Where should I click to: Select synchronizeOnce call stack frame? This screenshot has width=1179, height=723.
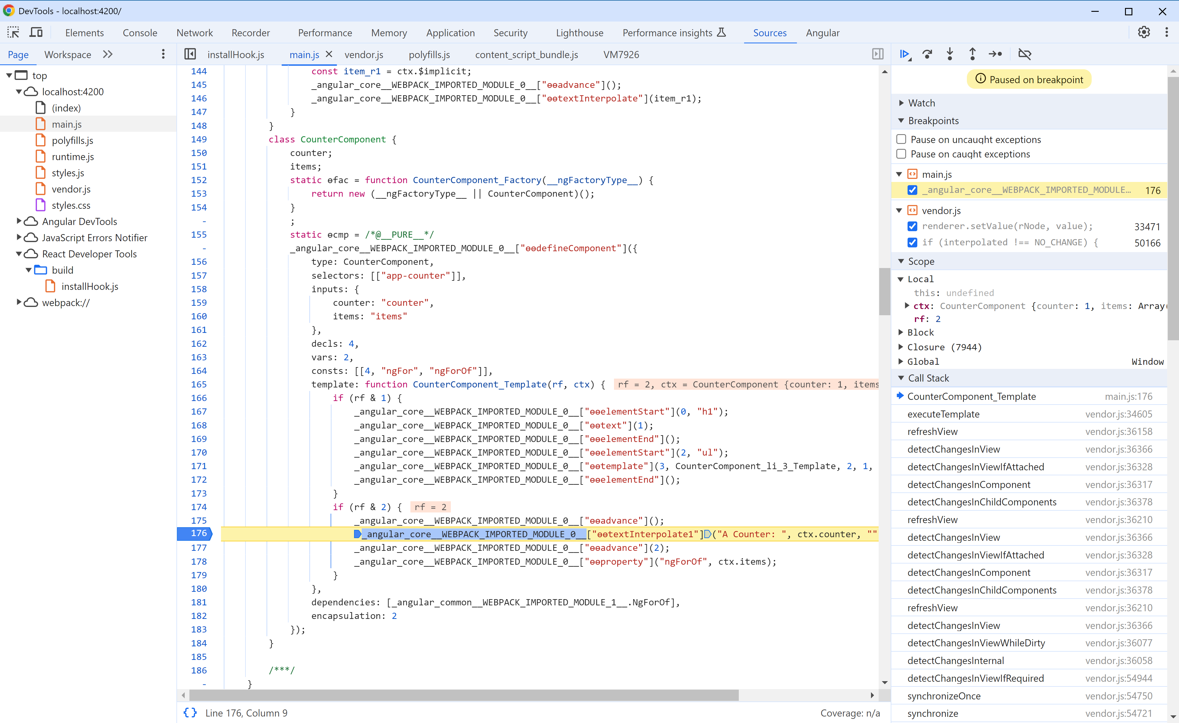click(1029, 696)
